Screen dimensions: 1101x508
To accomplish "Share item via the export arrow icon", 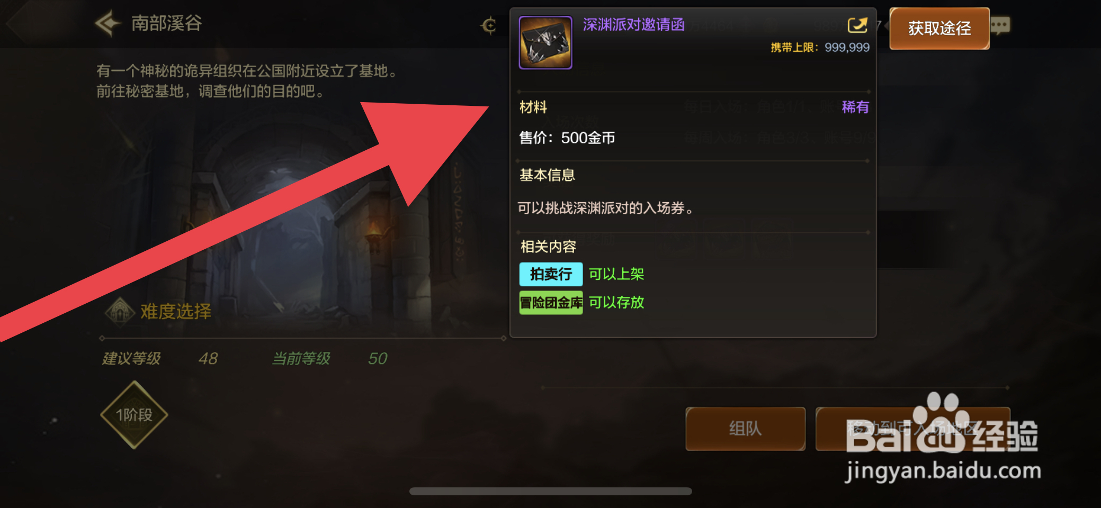I will click(x=857, y=25).
